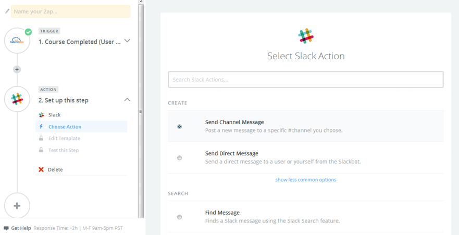Click the show less common options link
Screen dimensions: 459x235
[306, 180]
